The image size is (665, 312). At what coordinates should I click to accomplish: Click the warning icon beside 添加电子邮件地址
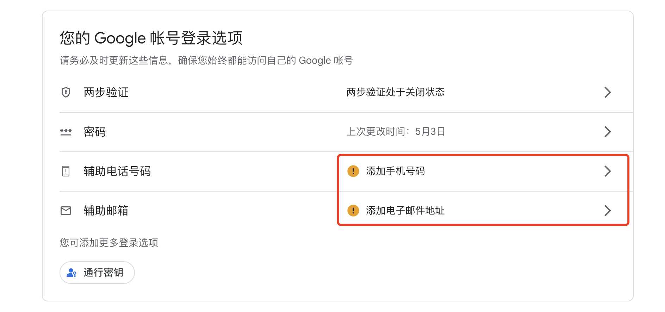click(353, 211)
